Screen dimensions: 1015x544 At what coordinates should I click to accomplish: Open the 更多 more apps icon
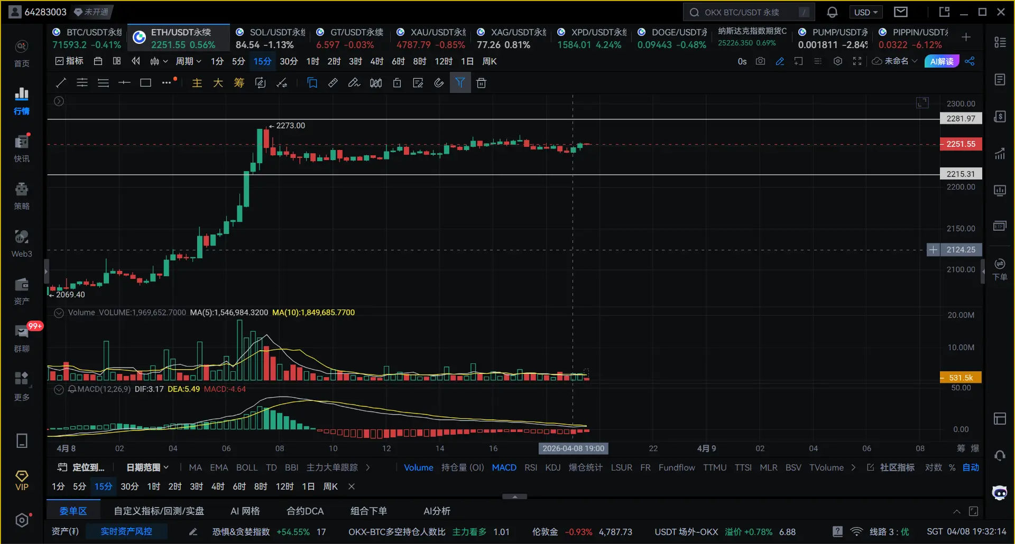22,386
